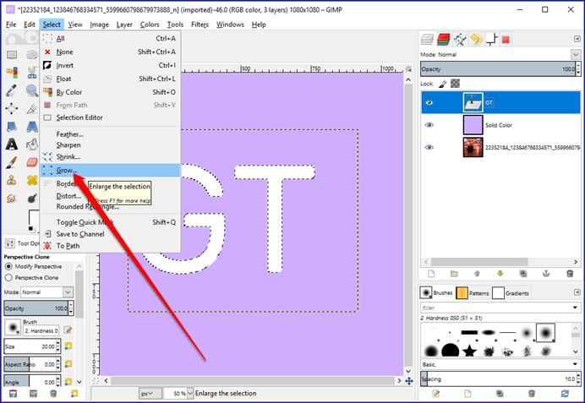Screen dimensions: 585x403
Task: Toggle Lock pixels brush icon
Action: tap(442, 84)
